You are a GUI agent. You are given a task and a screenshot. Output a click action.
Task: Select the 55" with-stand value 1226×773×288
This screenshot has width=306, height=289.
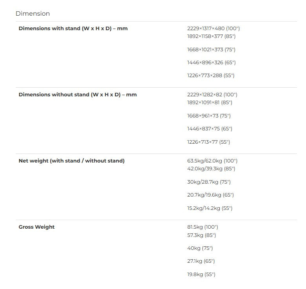(211, 75)
